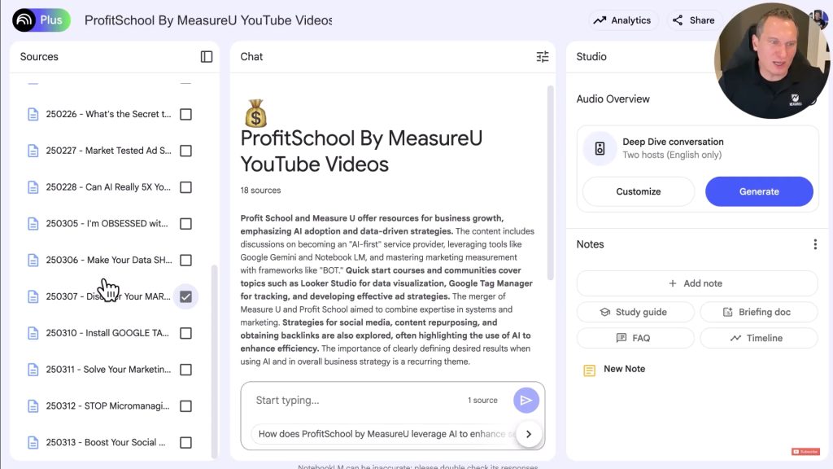Open the Notes three-dot menu
This screenshot has width=833, height=469.
click(x=815, y=244)
